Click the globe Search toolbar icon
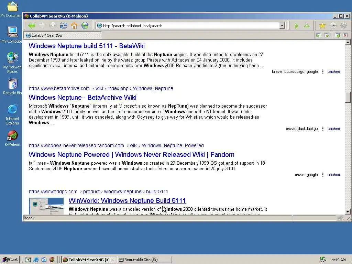352x264 pixels. tap(85, 25)
